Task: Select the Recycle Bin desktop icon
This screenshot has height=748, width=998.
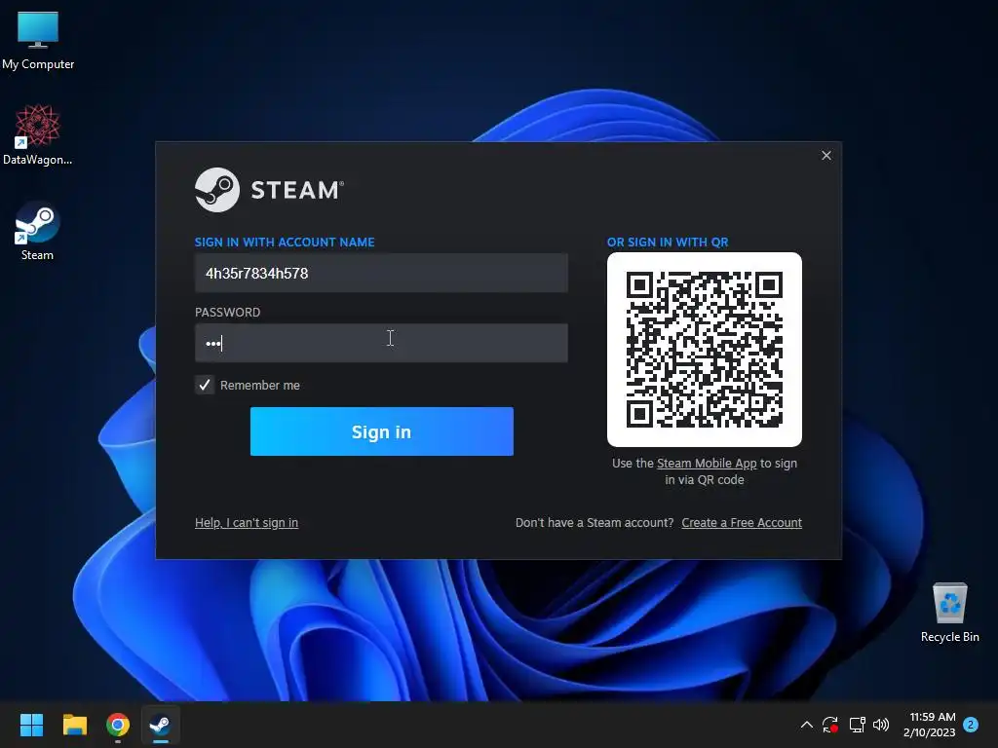Action: 949,612
